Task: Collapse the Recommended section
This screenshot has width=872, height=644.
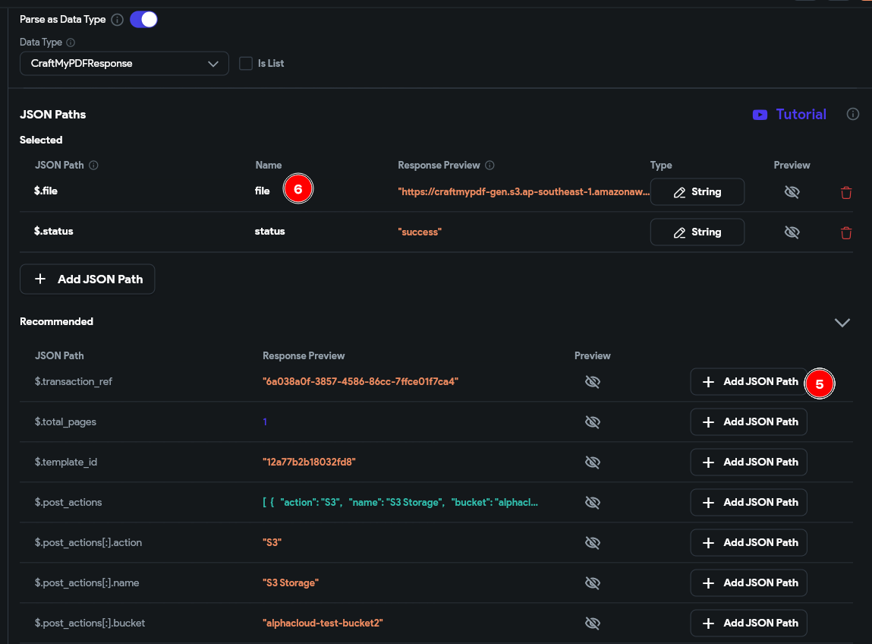Action: (x=842, y=322)
